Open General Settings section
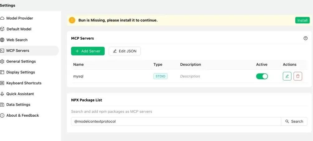 pos(21,62)
